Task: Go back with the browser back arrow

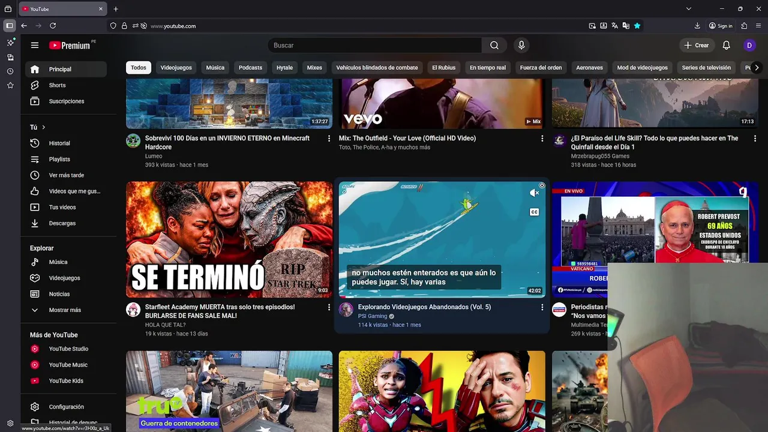Action: [x=24, y=26]
